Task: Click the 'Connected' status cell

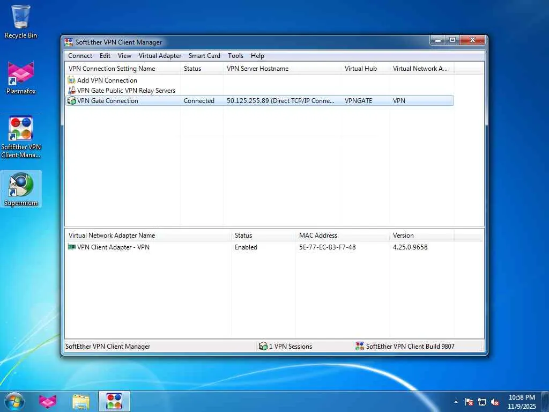Action: (x=199, y=100)
